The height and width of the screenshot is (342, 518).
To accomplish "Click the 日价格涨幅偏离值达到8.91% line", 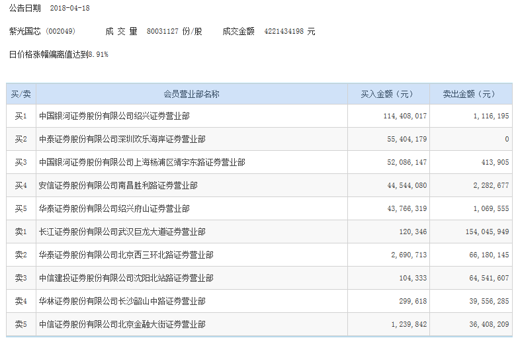I will click(x=58, y=54).
